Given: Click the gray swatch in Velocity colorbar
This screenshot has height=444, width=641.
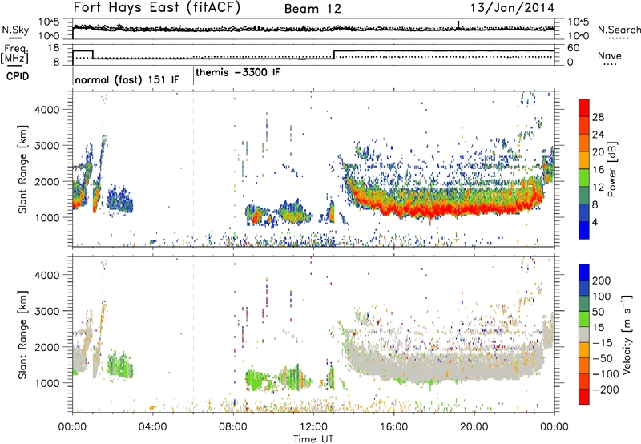Looking at the screenshot, I should pyautogui.click(x=584, y=334).
